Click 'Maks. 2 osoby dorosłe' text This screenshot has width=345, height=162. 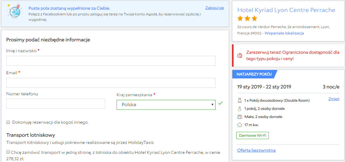[263, 117]
